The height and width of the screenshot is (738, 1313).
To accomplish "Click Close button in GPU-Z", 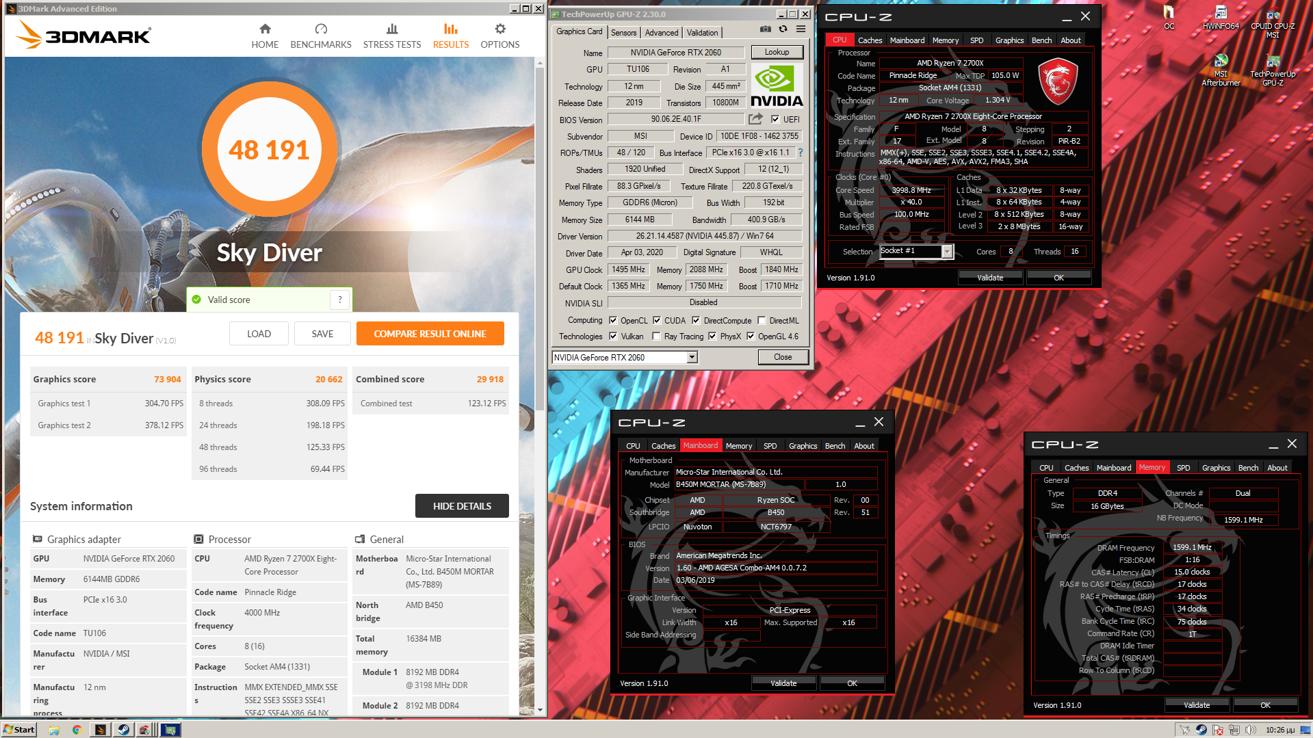I will pyautogui.click(x=783, y=357).
